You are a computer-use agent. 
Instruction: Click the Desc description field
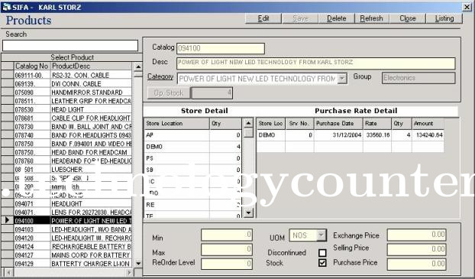tap(315, 63)
